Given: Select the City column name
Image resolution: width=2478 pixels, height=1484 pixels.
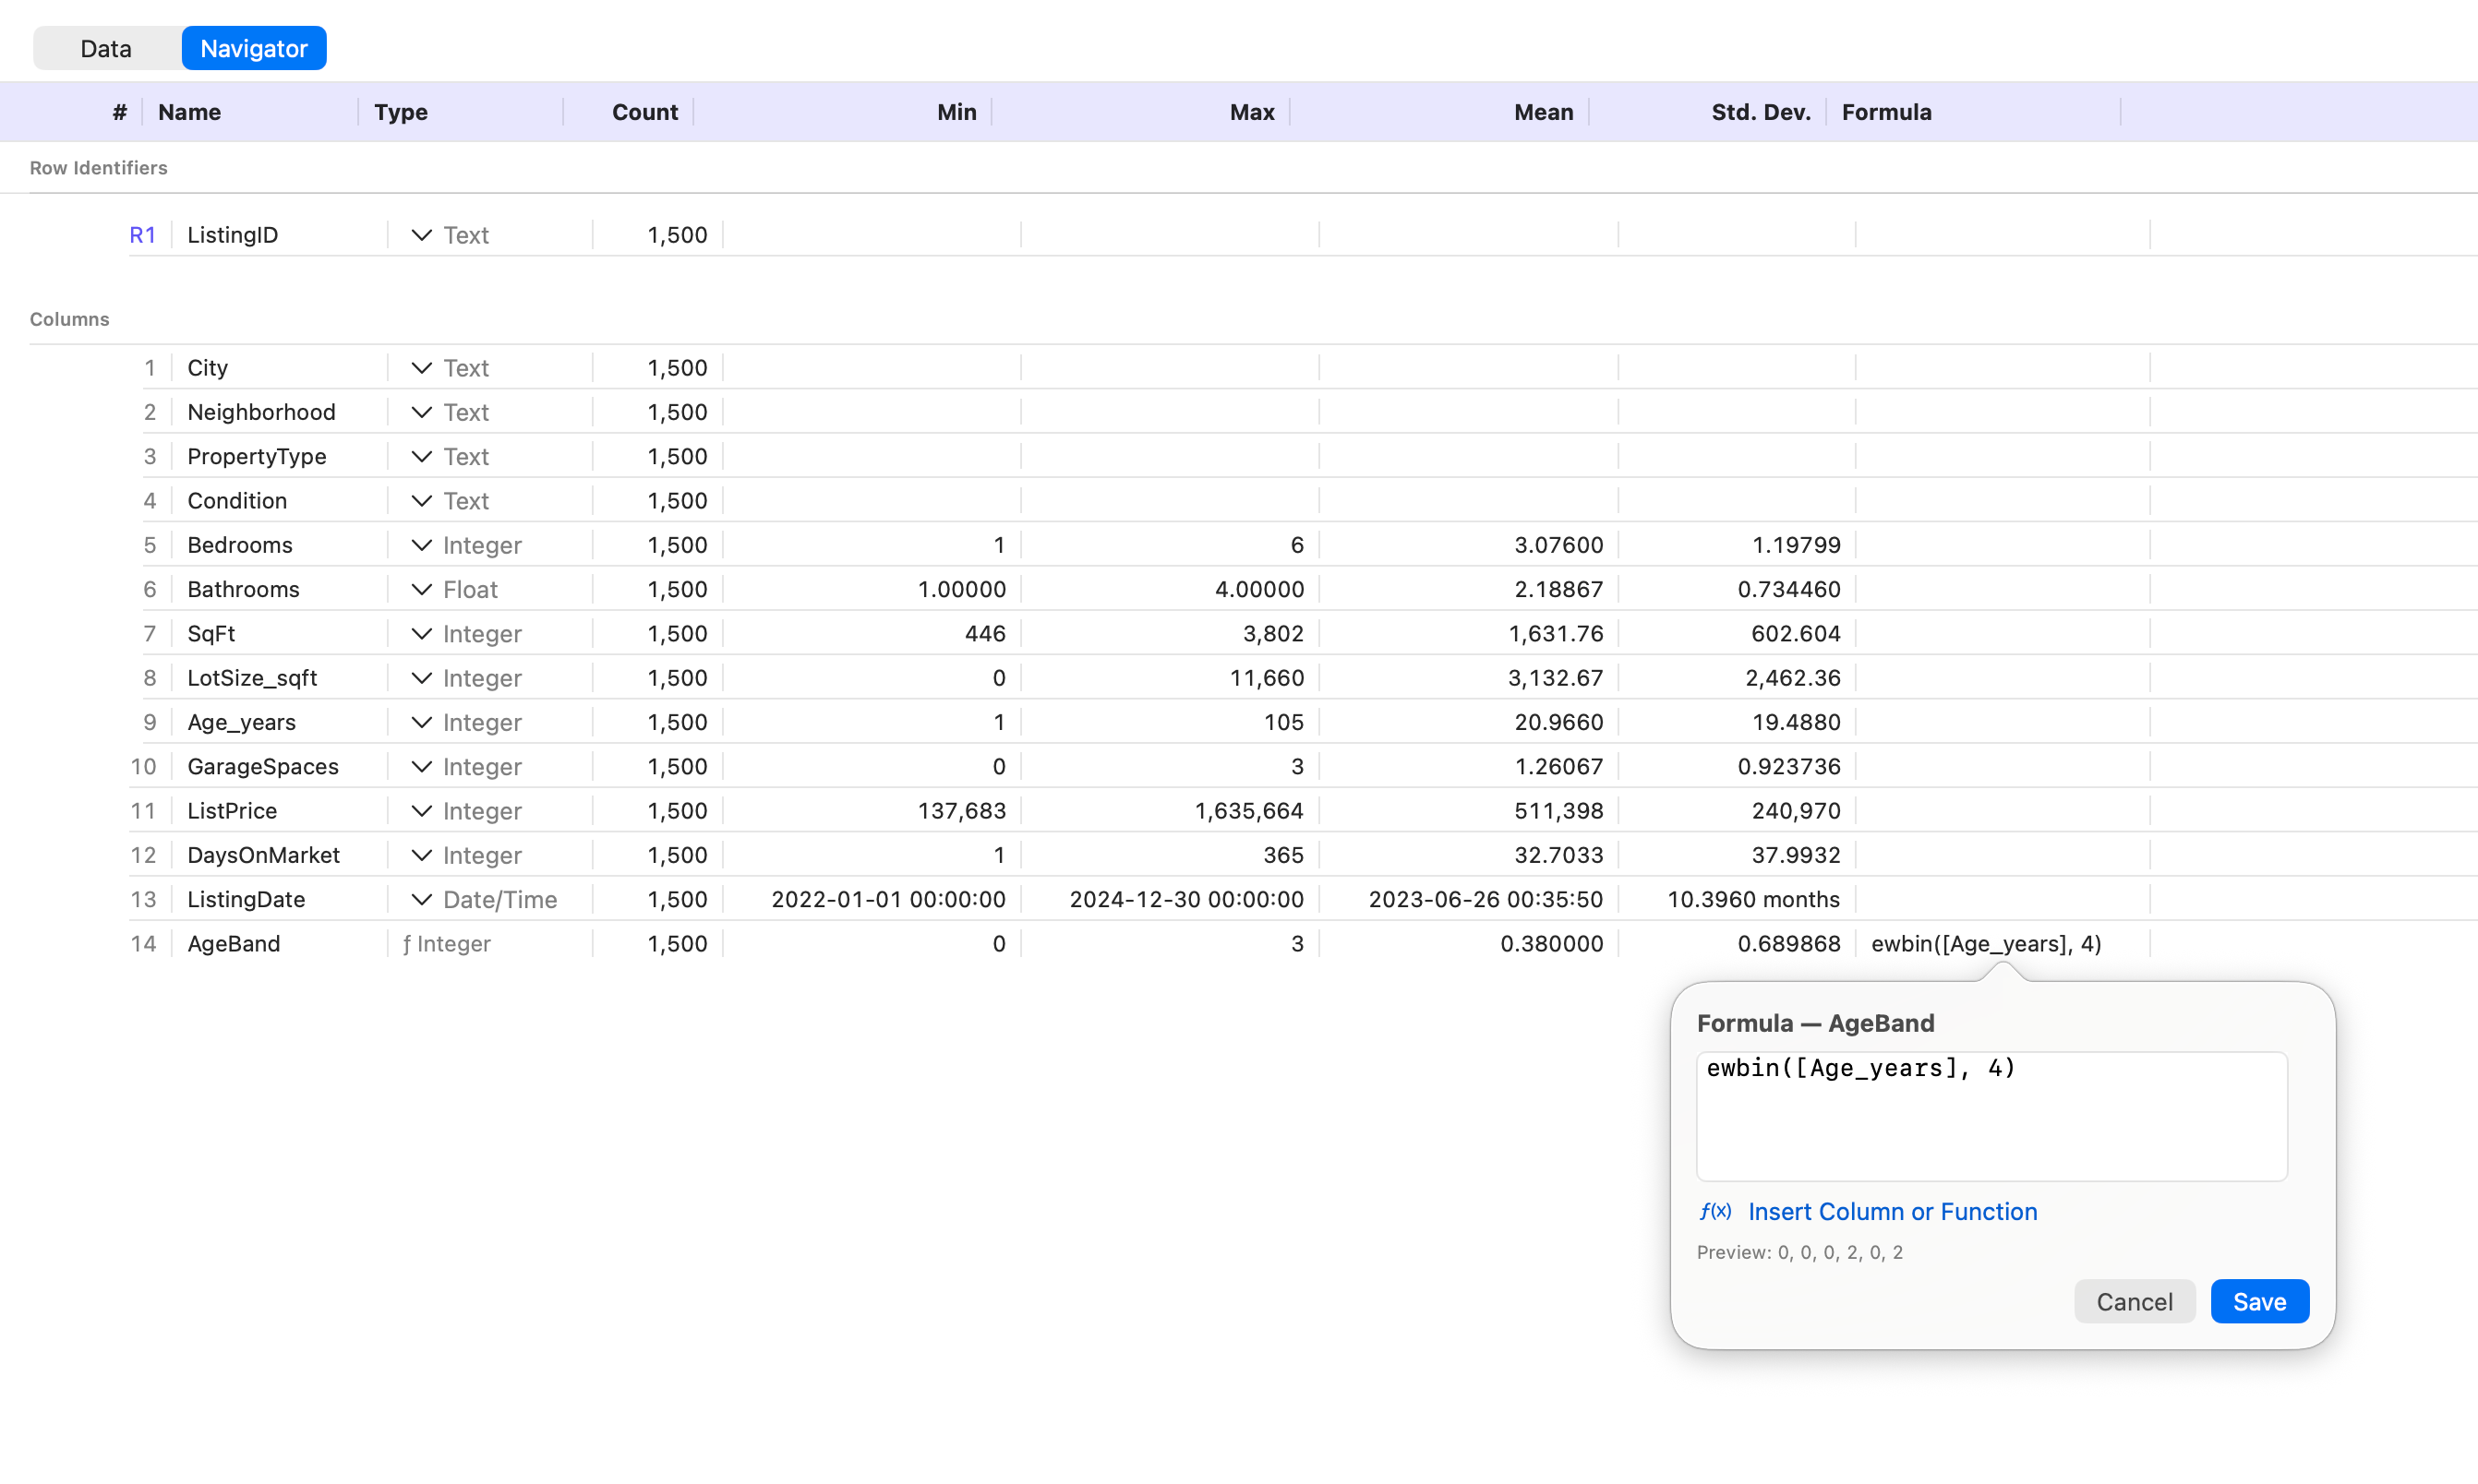Looking at the screenshot, I should [207, 368].
